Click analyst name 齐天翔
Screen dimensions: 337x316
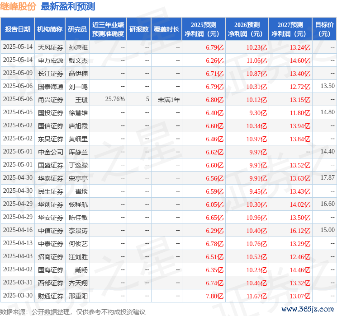coord(78,283)
